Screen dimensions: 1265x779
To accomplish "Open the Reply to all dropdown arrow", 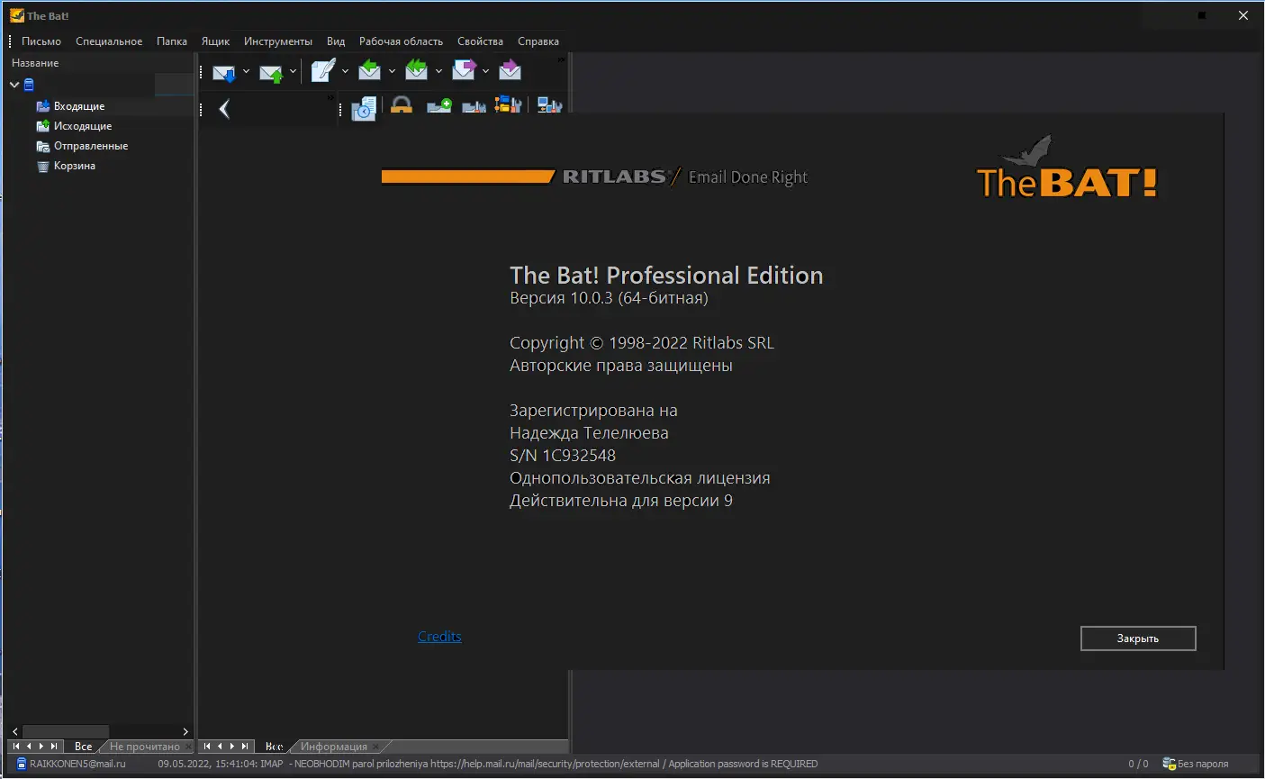I will pyautogui.click(x=438, y=71).
